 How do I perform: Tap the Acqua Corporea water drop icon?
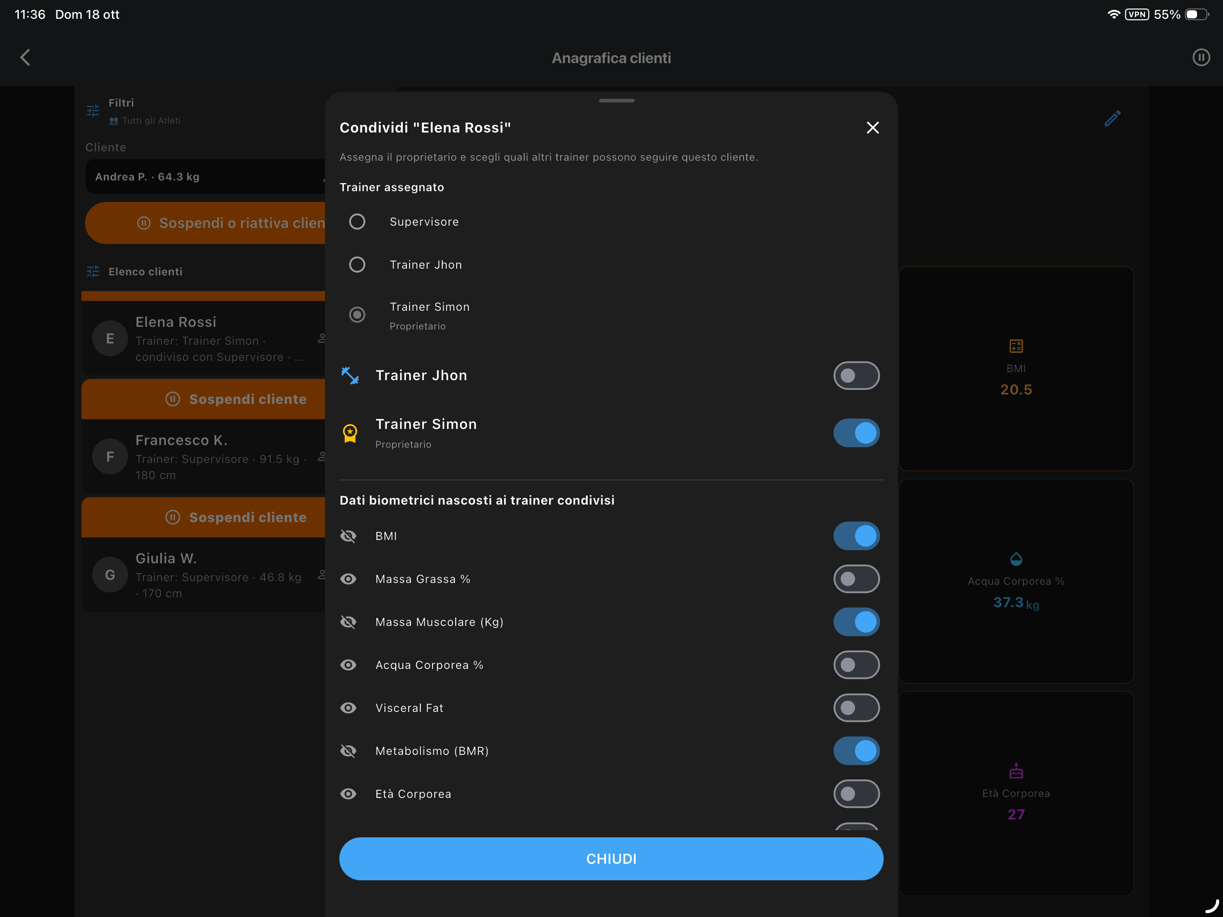pyautogui.click(x=1016, y=559)
